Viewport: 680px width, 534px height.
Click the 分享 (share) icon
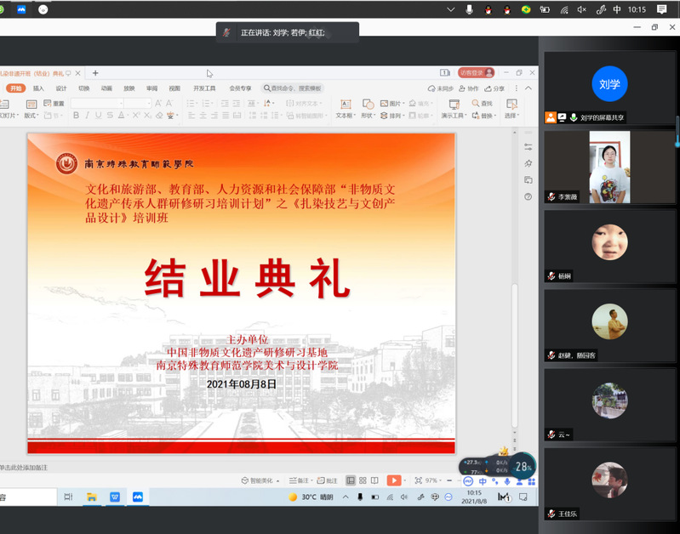pos(495,88)
